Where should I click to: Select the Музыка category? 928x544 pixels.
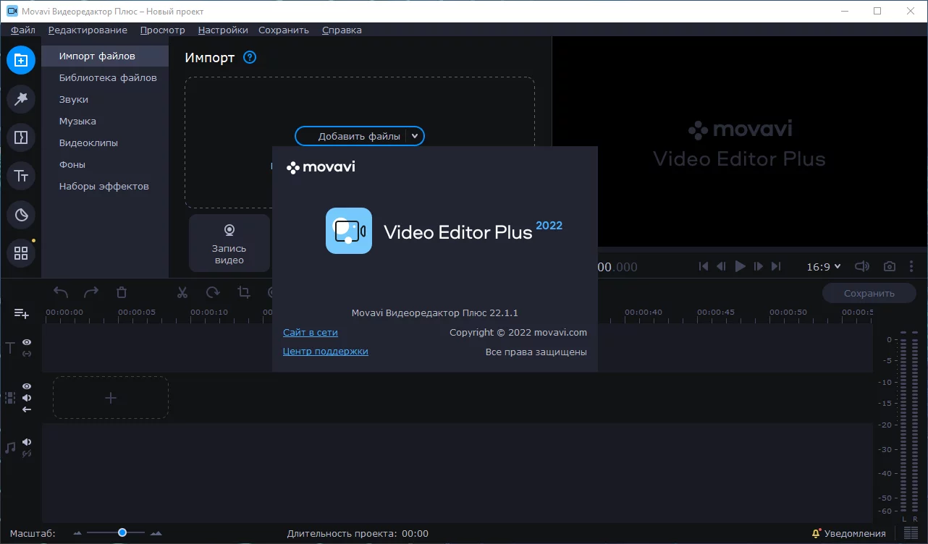pyautogui.click(x=105, y=121)
